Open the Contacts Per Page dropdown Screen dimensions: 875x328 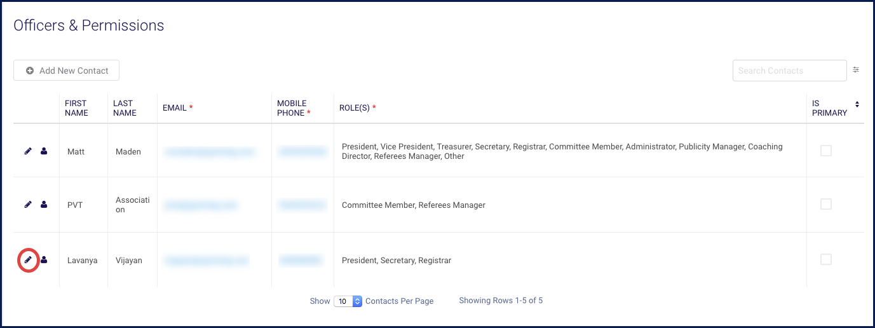(348, 301)
